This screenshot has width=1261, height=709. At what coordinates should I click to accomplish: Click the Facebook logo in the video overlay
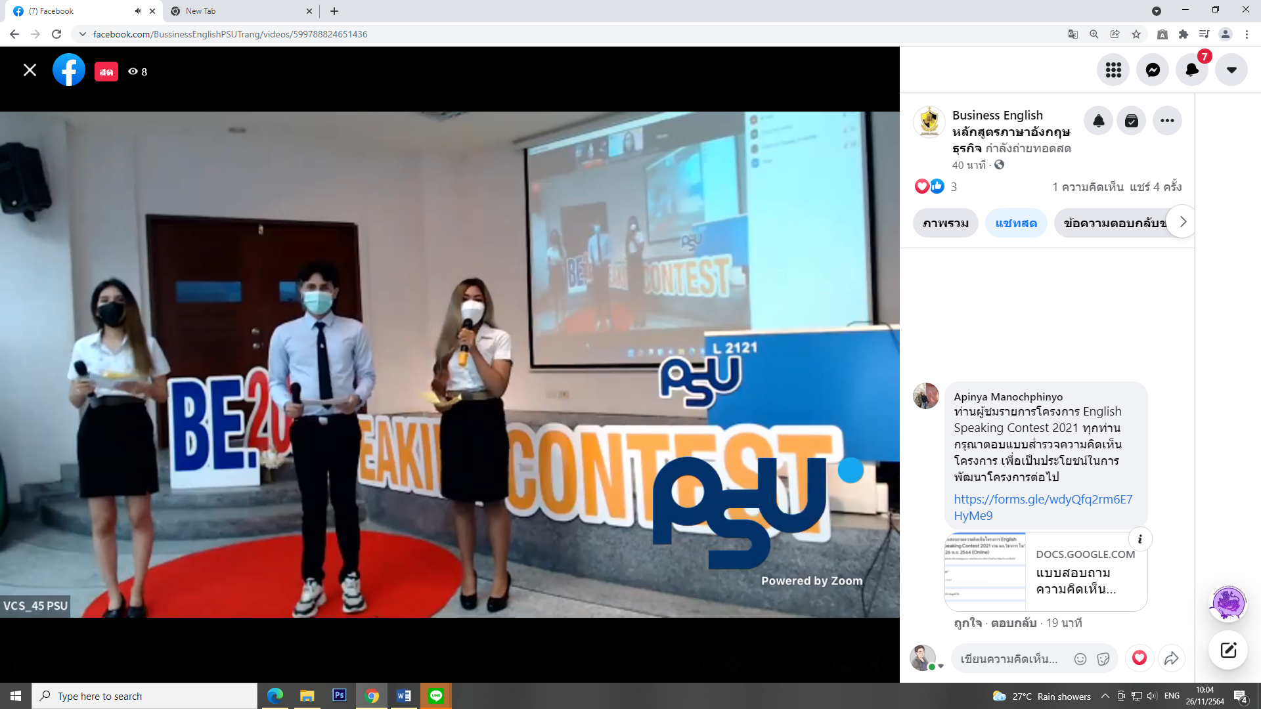tap(69, 70)
